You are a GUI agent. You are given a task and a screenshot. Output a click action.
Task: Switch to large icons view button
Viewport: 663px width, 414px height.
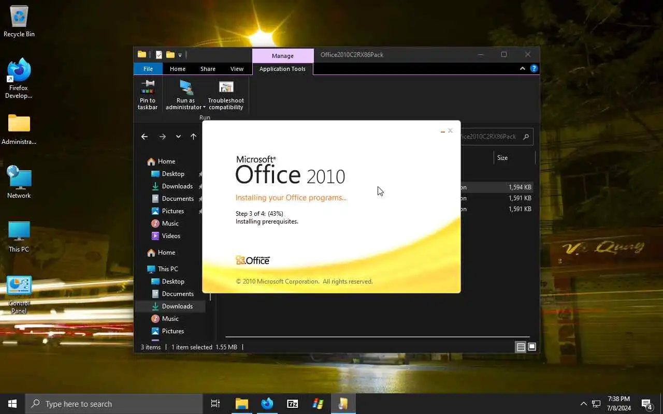tap(532, 347)
